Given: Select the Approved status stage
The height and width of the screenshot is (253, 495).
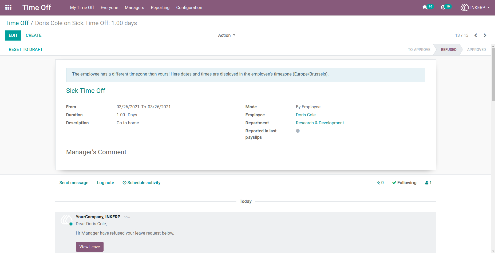Looking at the screenshot, I should click(x=476, y=50).
